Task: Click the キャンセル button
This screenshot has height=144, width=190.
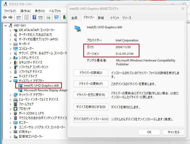Action: (x=174, y=132)
